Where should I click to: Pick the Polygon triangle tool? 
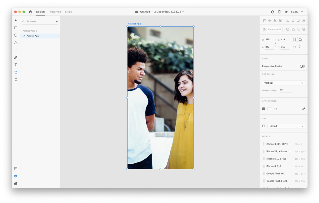16,43
